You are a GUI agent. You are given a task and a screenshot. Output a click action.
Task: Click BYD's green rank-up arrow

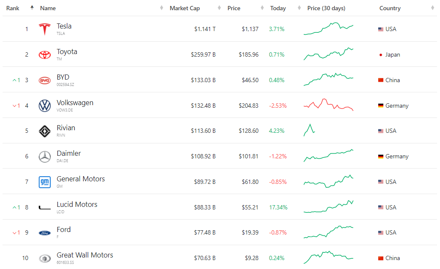point(14,80)
